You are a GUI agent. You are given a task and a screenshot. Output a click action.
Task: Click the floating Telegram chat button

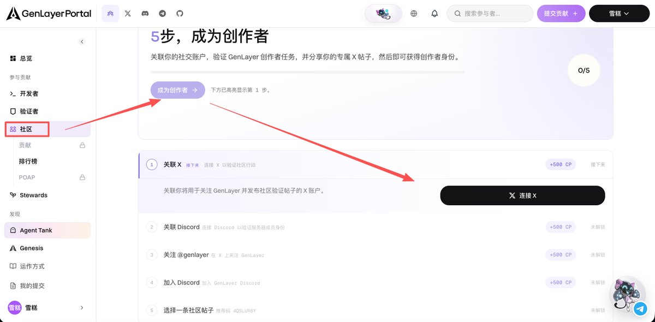(x=641, y=309)
